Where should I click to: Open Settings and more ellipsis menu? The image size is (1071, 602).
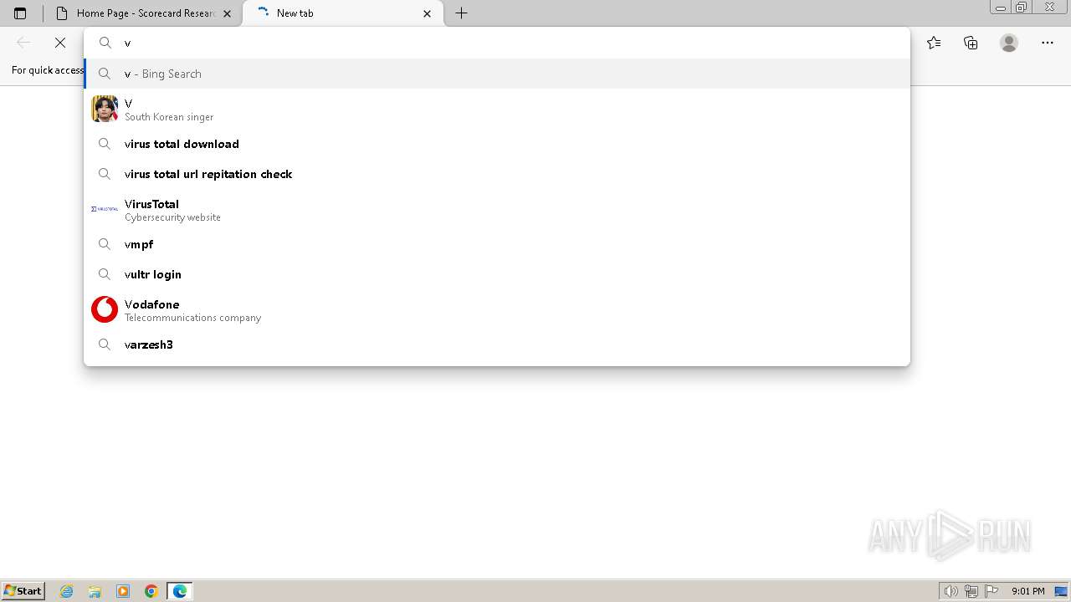(1048, 43)
